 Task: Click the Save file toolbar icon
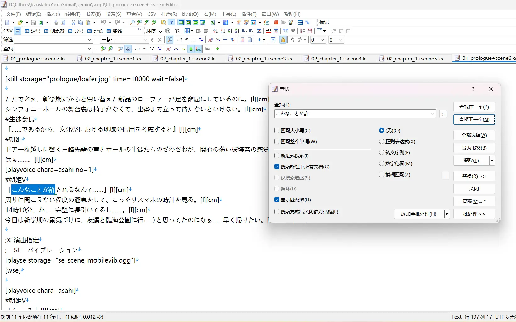pyautogui.click(x=33, y=22)
